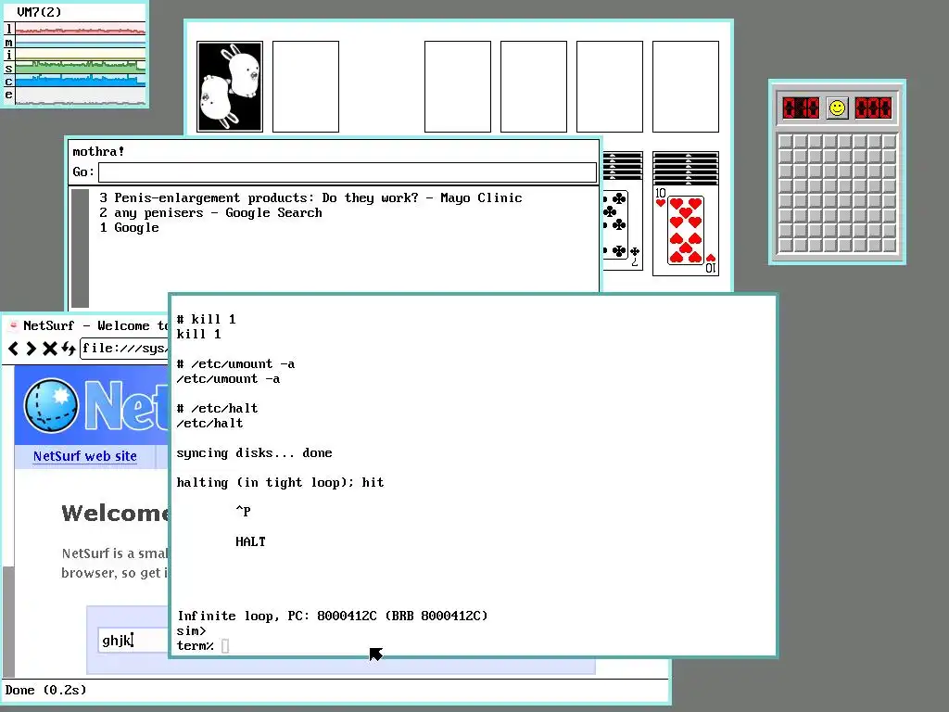949x712 pixels.
Task: Click the 'mothra!' title text
Action: coord(98,151)
